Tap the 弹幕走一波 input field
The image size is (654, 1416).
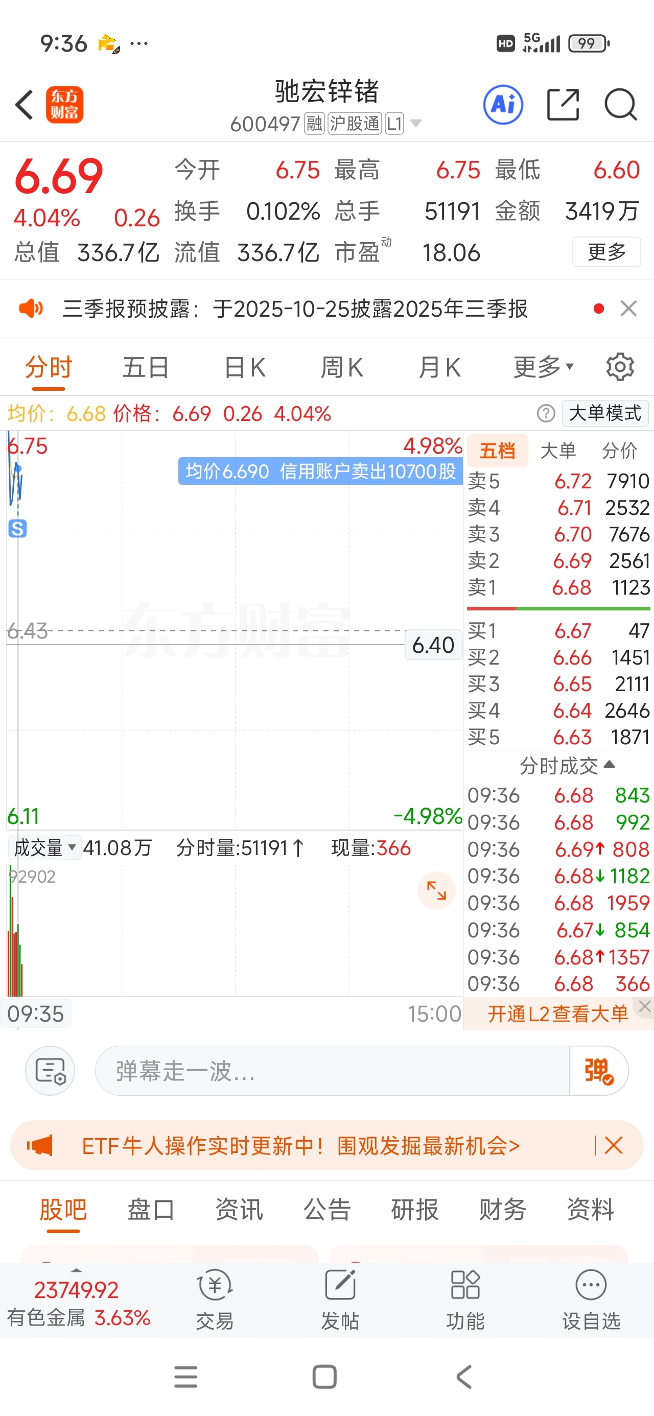click(332, 1071)
